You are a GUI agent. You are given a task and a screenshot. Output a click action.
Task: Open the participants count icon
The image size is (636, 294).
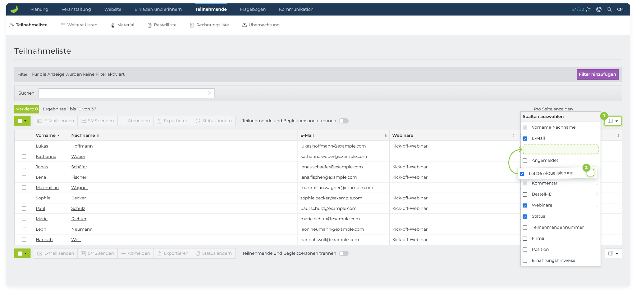(x=588, y=9)
